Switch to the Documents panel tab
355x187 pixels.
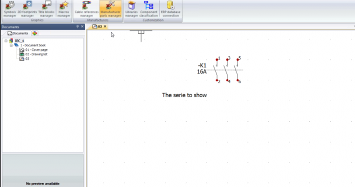coord(18,33)
